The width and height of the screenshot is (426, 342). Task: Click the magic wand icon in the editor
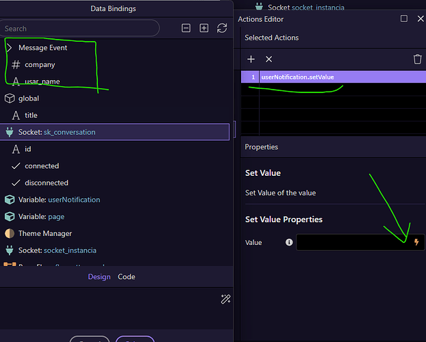point(225,299)
